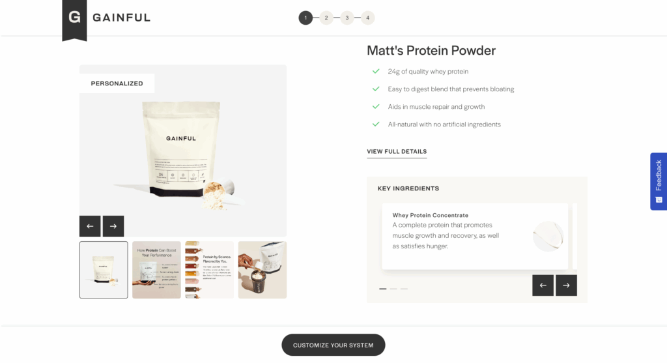Select step 4 in progress indicator
Screen dimensions: 667x363
click(x=368, y=18)
